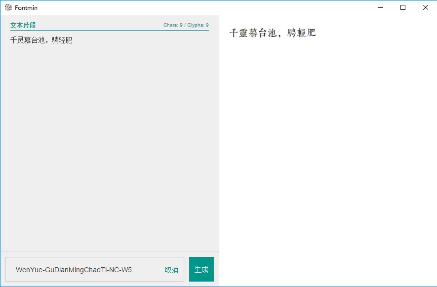This screenshot has width=437, height=287.
Task: Maximize the Fontmin window
Action: coord(403,7)
